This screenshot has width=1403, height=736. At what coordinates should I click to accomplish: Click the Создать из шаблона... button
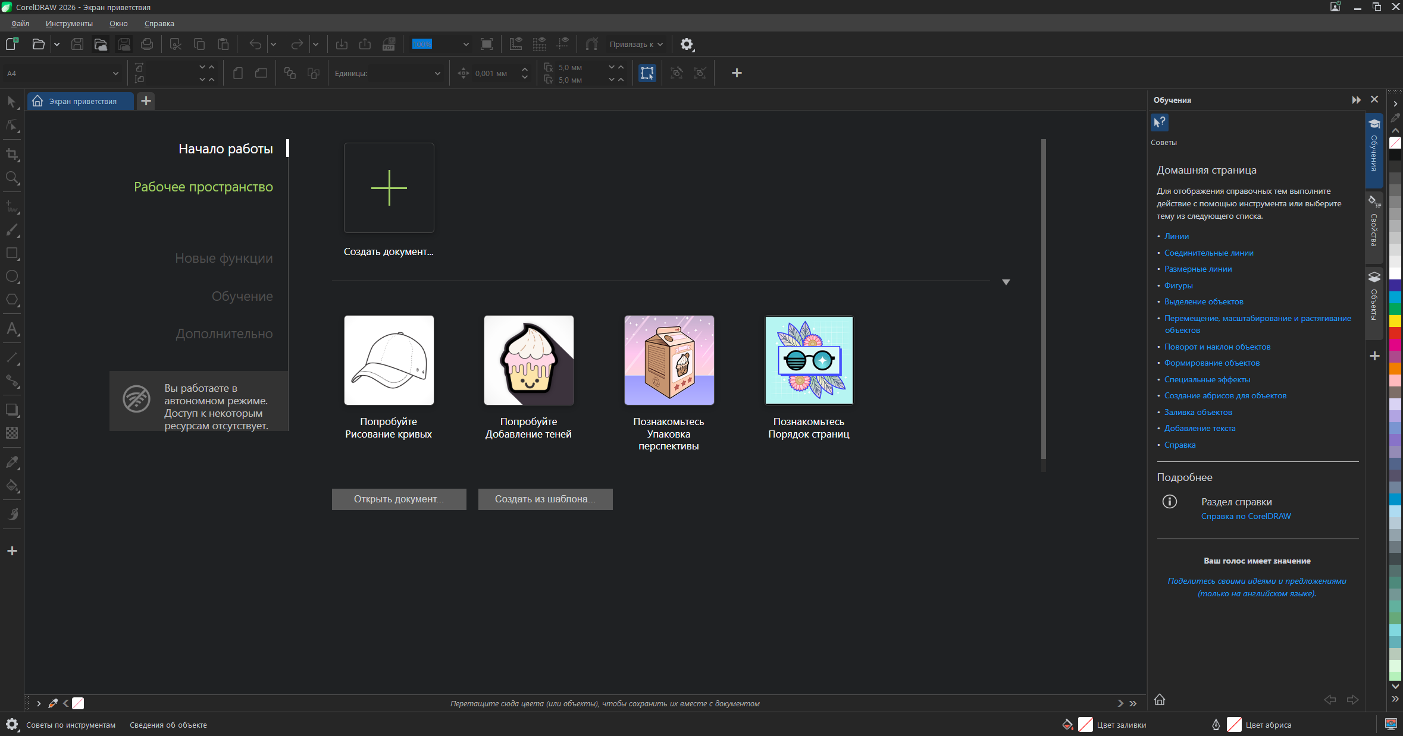[x=546, y=499]
